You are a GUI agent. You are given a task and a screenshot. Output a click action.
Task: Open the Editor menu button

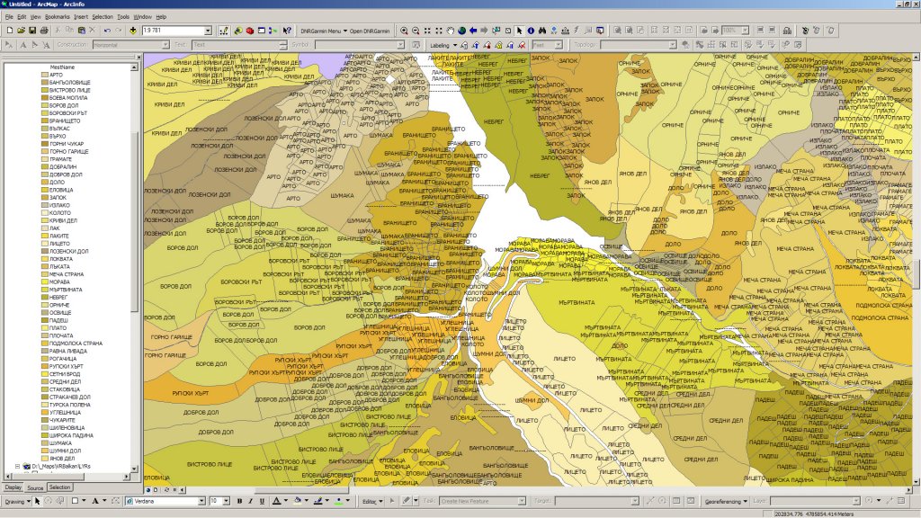(371, 501)
